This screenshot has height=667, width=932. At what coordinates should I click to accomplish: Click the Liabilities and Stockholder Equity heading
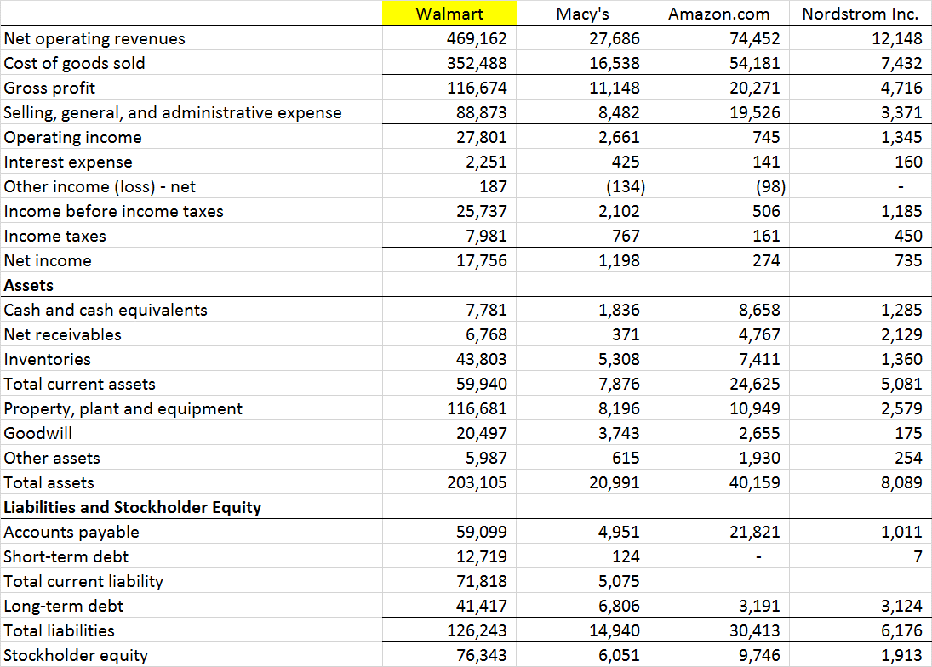[133, 507]
